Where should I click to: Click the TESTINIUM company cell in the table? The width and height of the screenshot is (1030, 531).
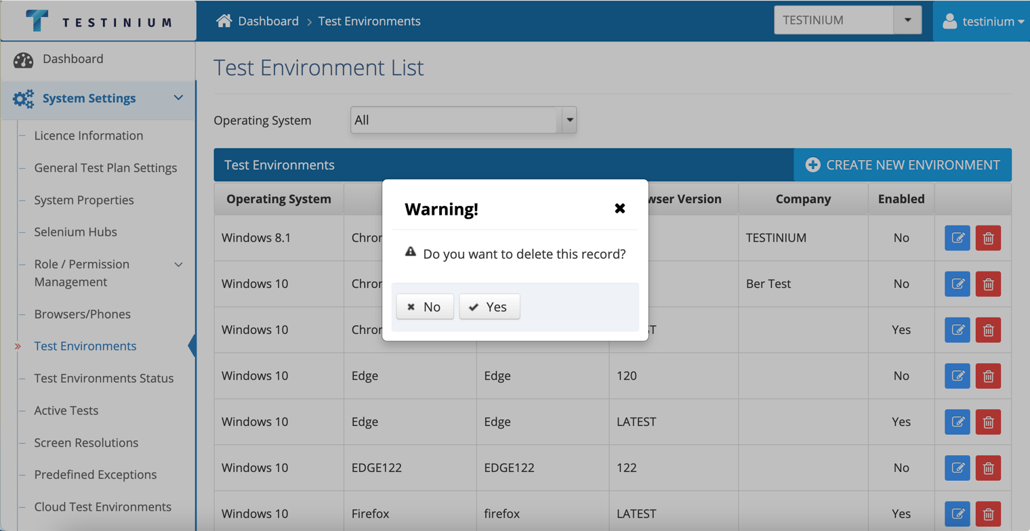[x=804, y=238]
